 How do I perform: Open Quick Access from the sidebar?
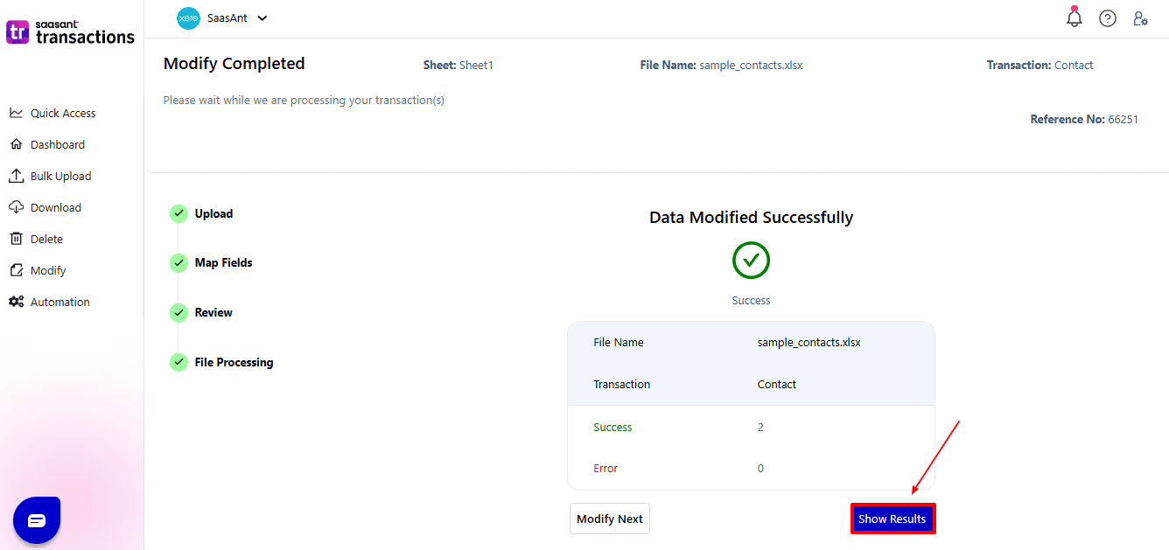click(59, 112)
